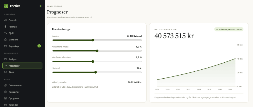Click the Fortivo logo icon

click(x=6, y=6)
